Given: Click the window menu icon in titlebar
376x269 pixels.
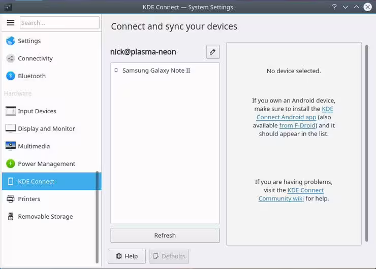Looking at the screenshot, I should pyautogui.click(x=9, y=7).
